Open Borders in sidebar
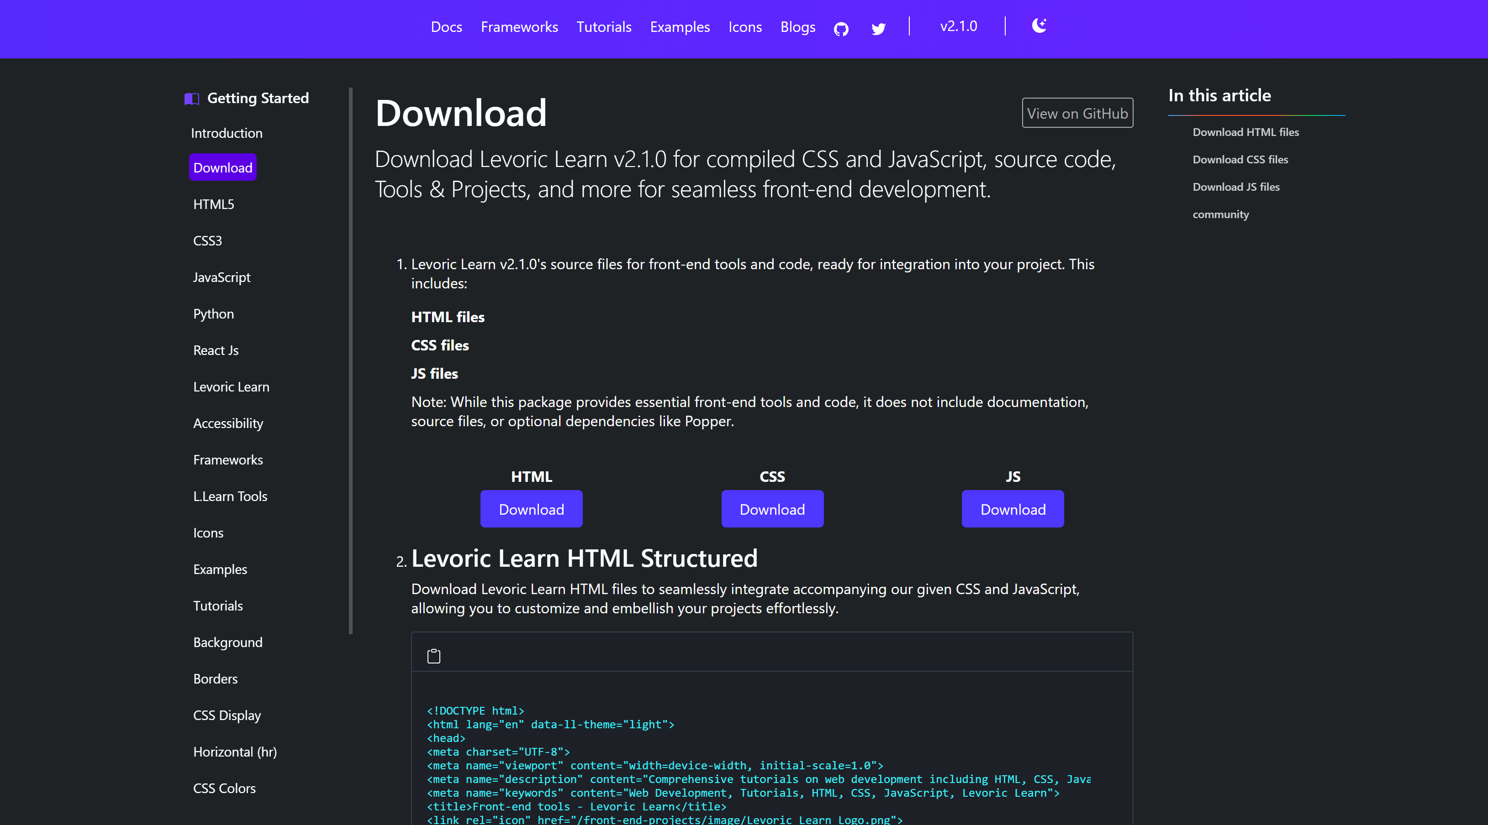Viewport: 1488px width, 825px height. (x=216, y=679)
